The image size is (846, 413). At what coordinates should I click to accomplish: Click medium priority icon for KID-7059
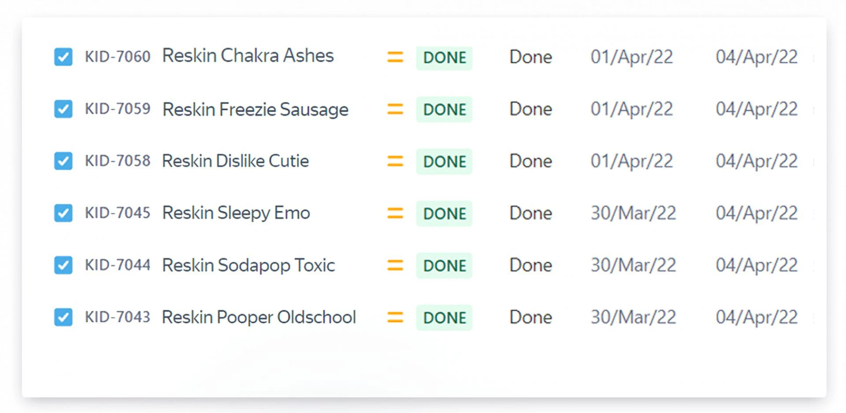click(395, 109)
